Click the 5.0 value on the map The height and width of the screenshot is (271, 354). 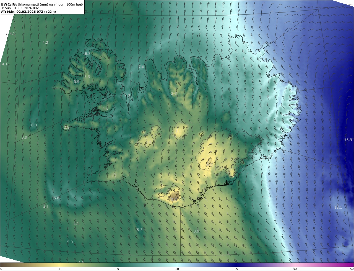(70, 242)
